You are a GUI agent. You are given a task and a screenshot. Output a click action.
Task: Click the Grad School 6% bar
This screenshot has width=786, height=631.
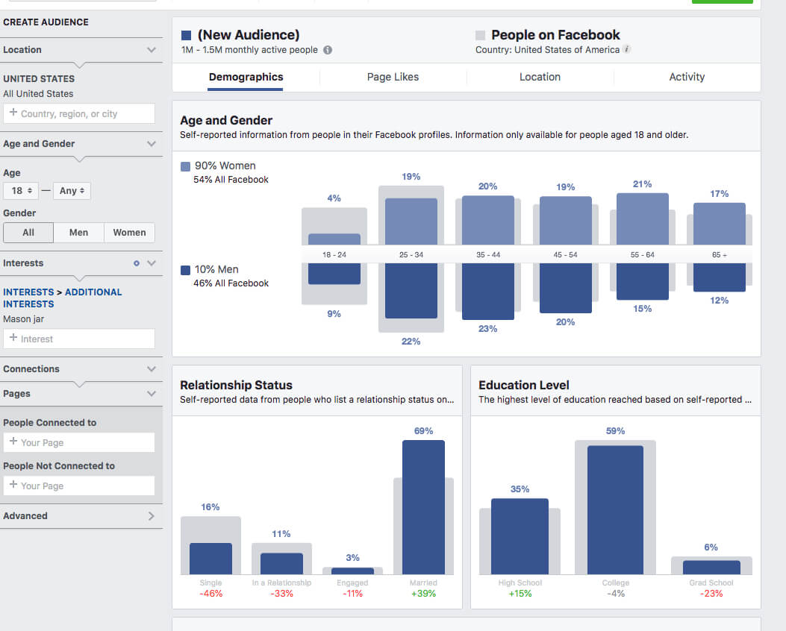pos(711,568)
